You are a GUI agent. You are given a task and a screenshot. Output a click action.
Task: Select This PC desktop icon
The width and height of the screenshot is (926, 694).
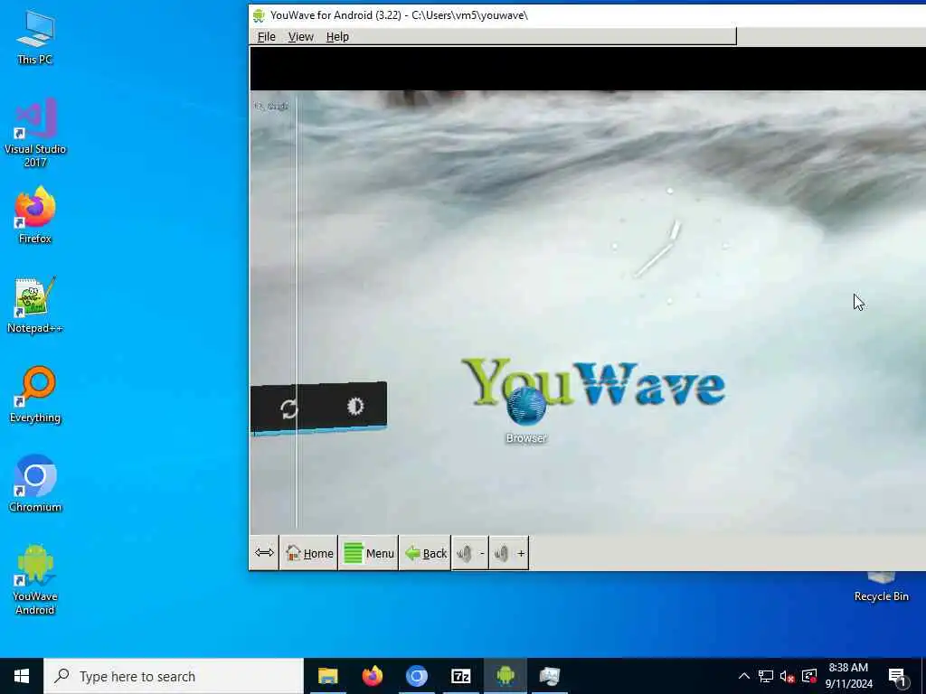coord(35,37)
